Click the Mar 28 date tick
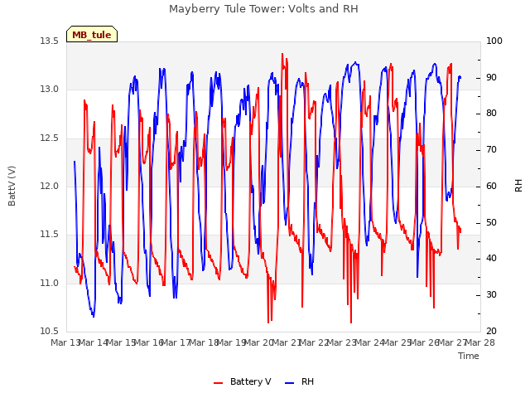The width and height of the screenshot is (530, 398). click(480, 342)
